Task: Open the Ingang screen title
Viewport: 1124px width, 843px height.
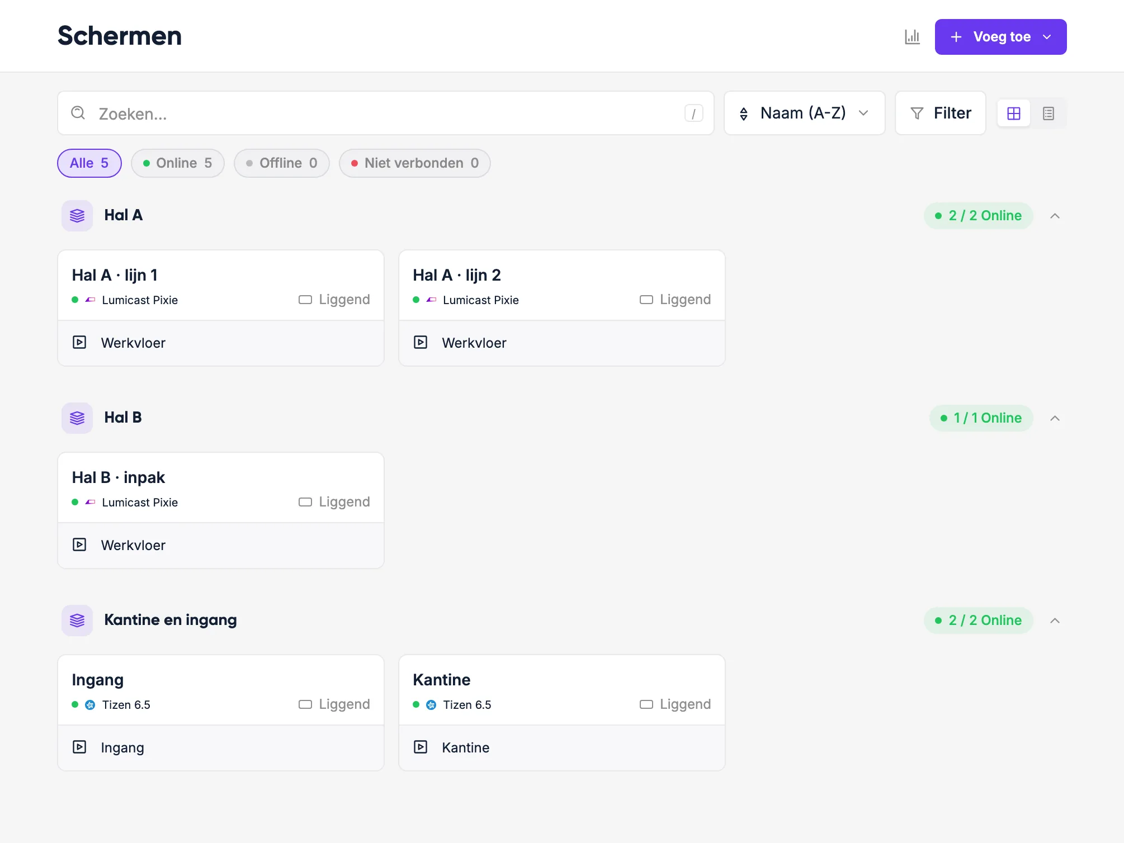Action: tap(97, 680)
